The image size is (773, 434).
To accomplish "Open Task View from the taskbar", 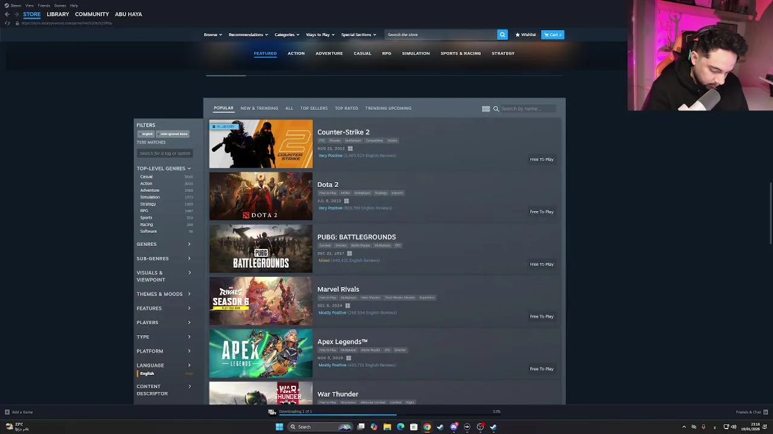I will pyautogui.click(x=361, y=427).
